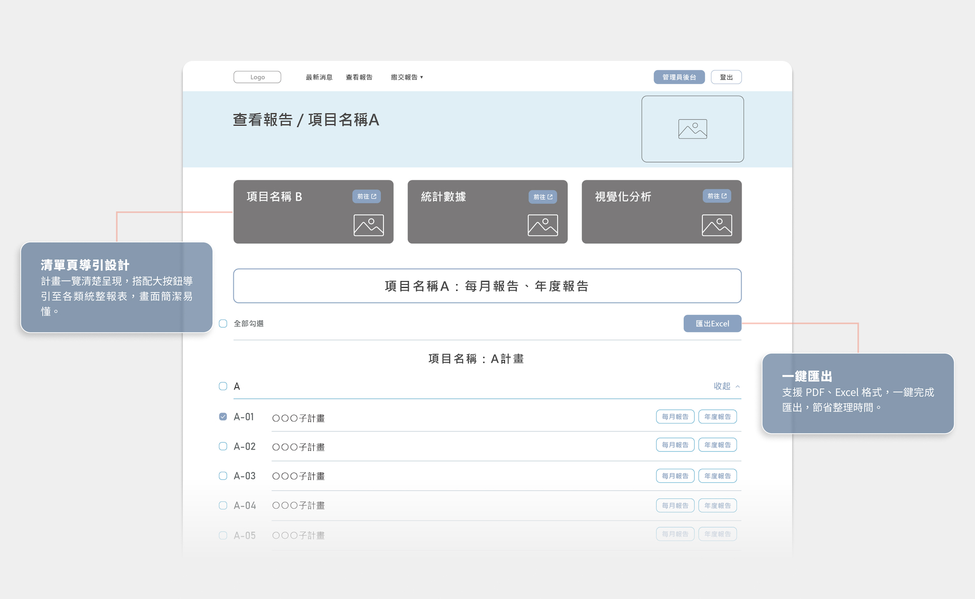The image size is (975, 599).
Task: Uncheck the A-01 subproject checkbox
Action: point(223,417)
